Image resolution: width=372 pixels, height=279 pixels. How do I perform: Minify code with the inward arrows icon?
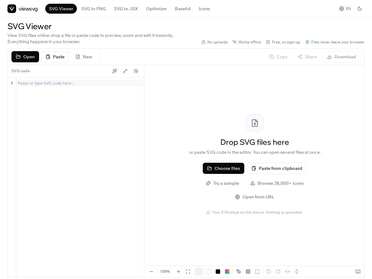point(125,71)
